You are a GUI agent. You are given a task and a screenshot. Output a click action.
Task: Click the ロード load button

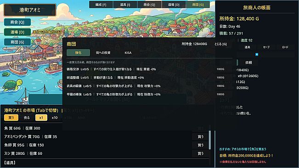click(x=285, y=47)
